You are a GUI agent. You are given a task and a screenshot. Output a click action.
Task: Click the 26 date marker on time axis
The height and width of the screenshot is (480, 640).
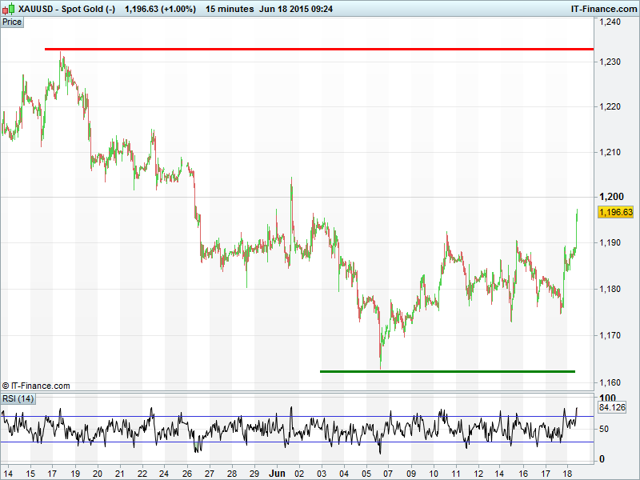(186, 472)
